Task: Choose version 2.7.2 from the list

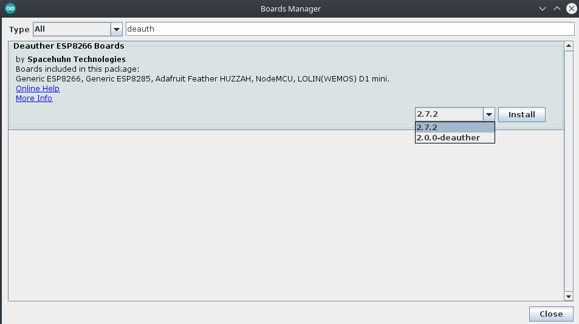Action: (455, 128)
